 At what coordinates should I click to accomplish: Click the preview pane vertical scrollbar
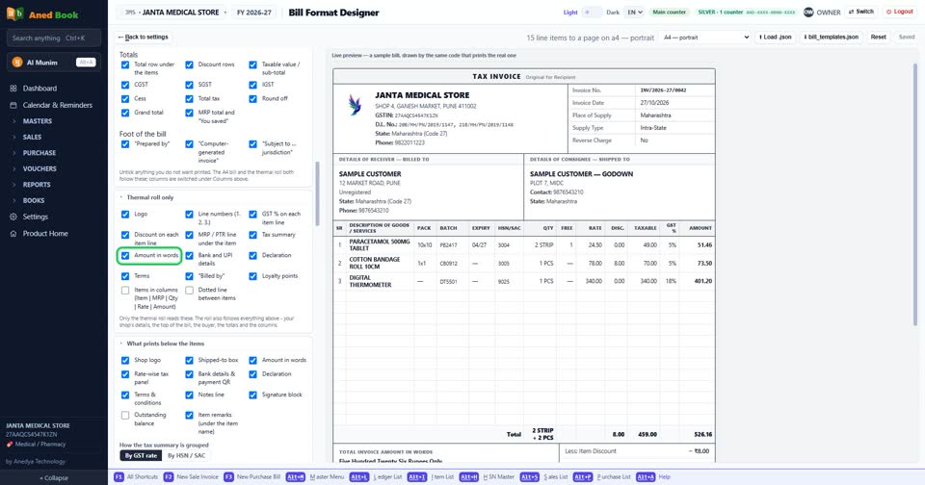pyautogui.click(x=915, y=194)
